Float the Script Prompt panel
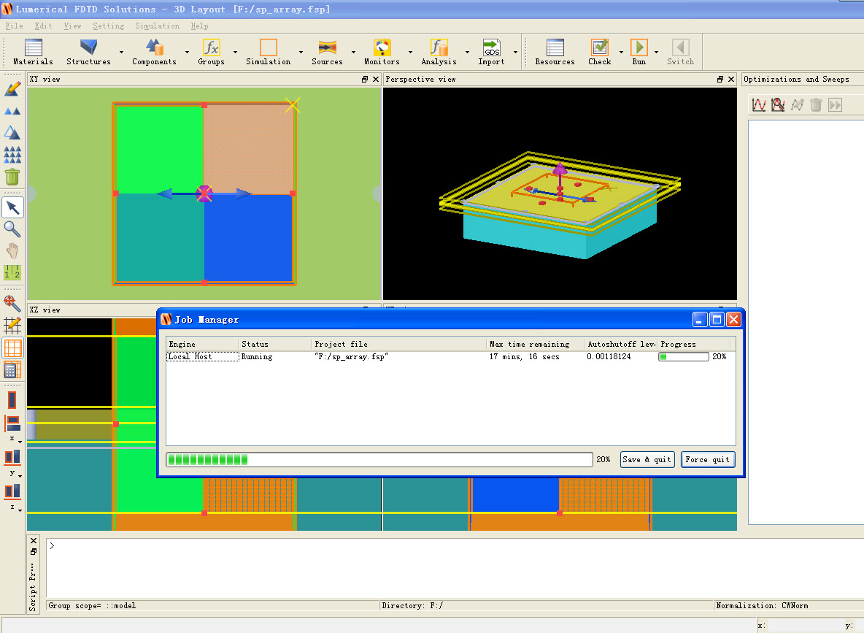864x633 pixels. coord(34,551)
